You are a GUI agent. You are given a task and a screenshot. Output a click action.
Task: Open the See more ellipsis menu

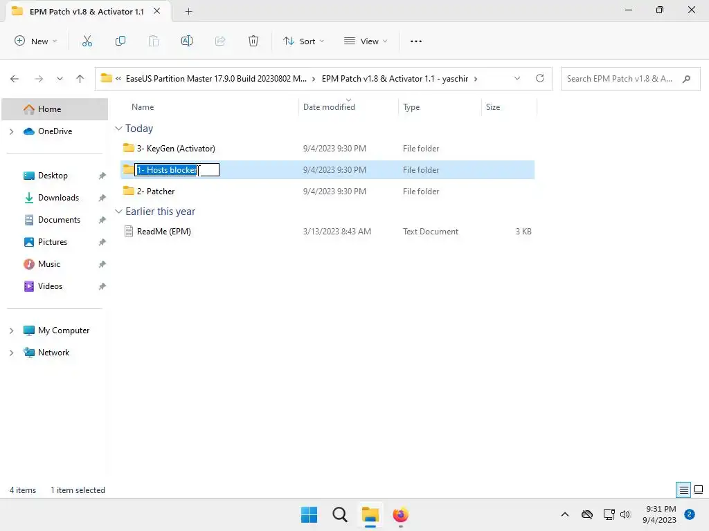coord(416,41)
